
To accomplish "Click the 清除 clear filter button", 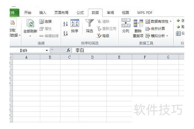I will point(103,22).
